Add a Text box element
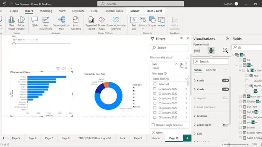Viewport: 262px width, 147px height. pos(134,23)
